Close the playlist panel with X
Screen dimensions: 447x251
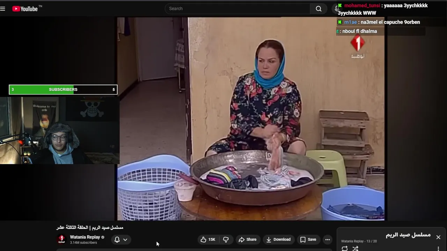tap(438, 237)
